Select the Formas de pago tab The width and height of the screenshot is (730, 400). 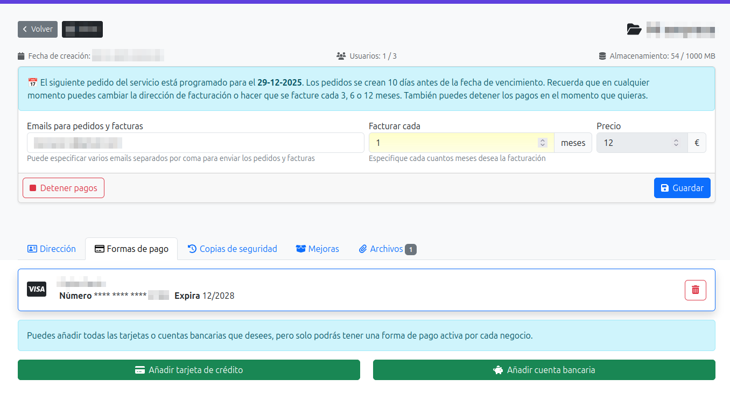click(131, 248)
